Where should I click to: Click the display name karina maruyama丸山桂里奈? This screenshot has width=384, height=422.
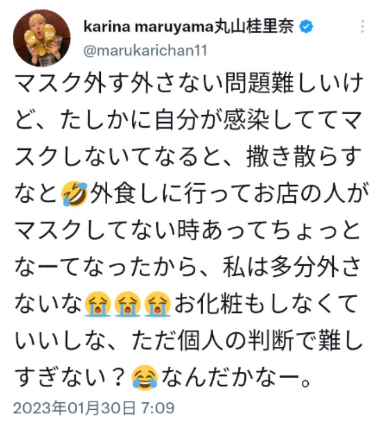point(189,26)
